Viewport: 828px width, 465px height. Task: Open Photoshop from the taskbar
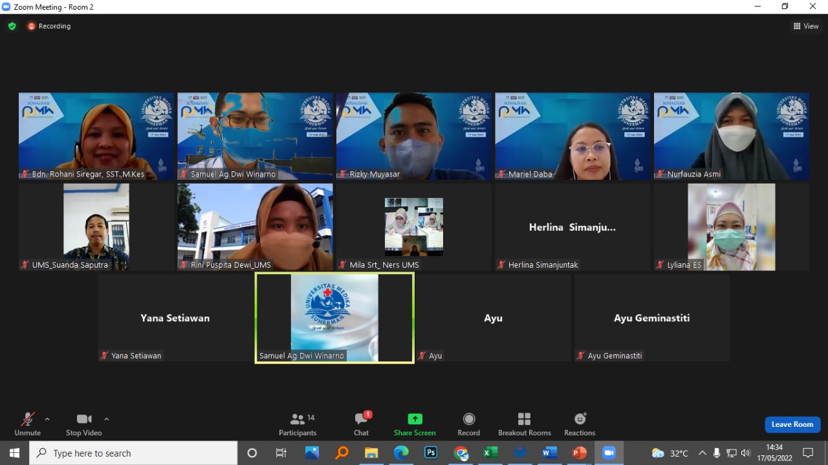tap(431, 453)
